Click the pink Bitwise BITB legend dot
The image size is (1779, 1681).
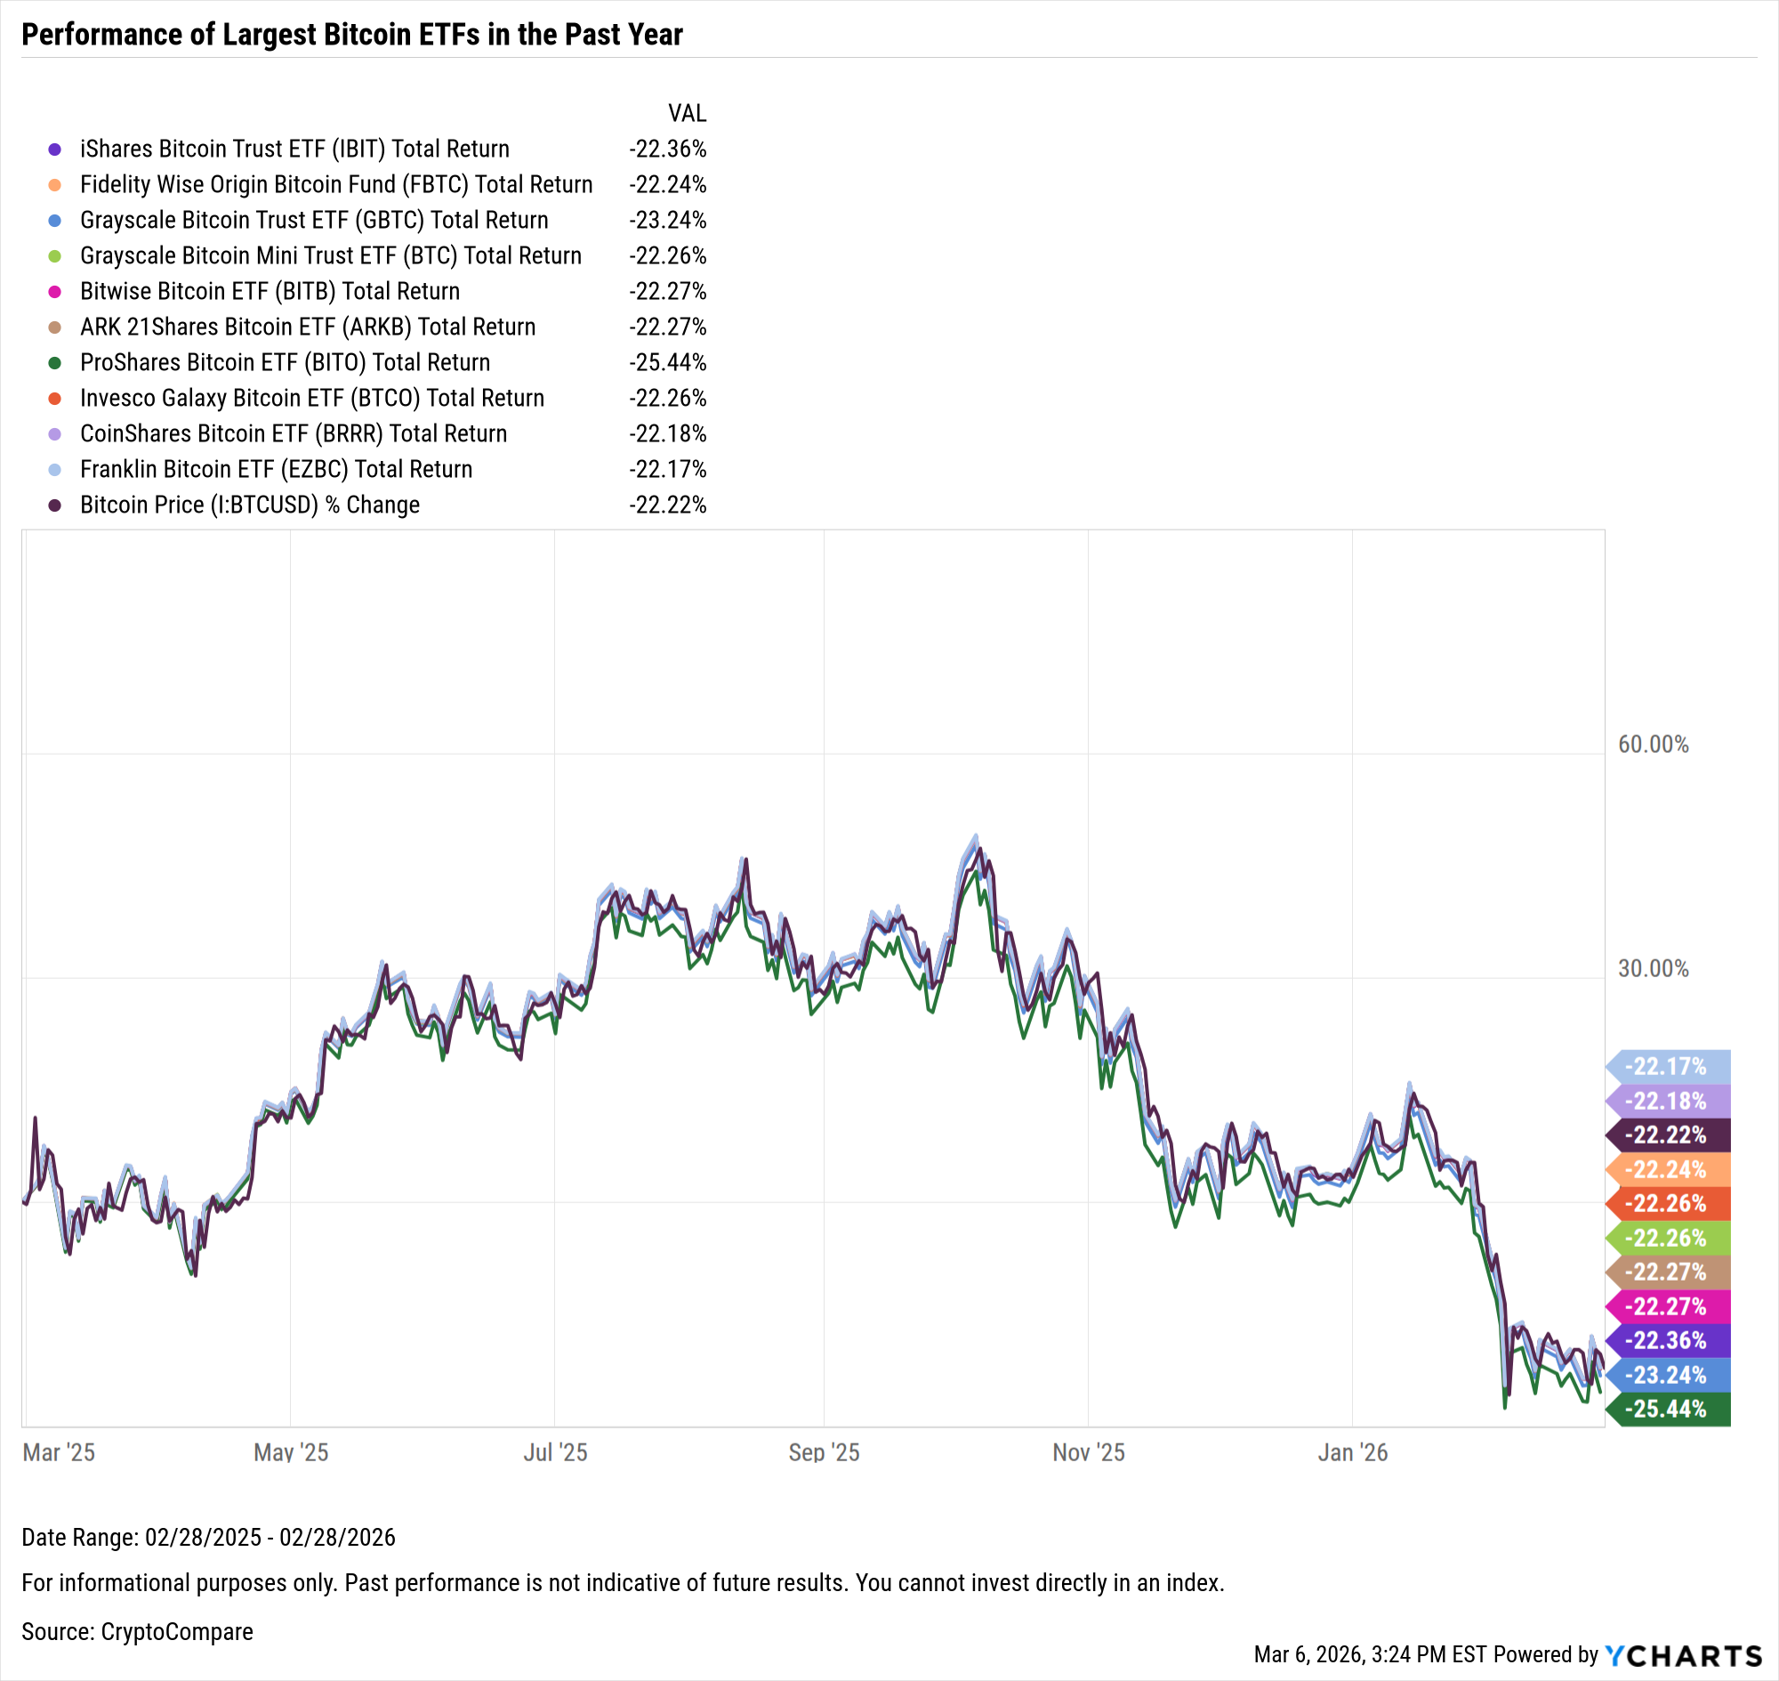tap(54, 292)
